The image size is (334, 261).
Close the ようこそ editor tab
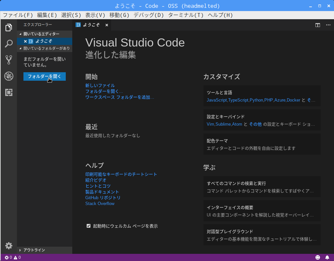tap(107, 25)
